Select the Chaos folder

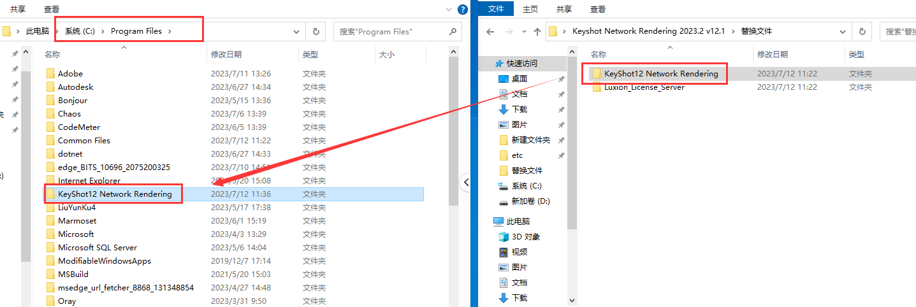pyautogui.click(x=69, y=114)
